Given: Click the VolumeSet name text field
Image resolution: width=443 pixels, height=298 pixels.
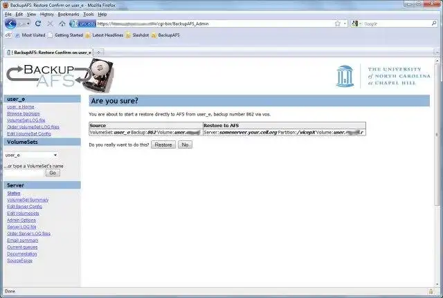Looking at the screenshot, I should click(x=25, y=173).
